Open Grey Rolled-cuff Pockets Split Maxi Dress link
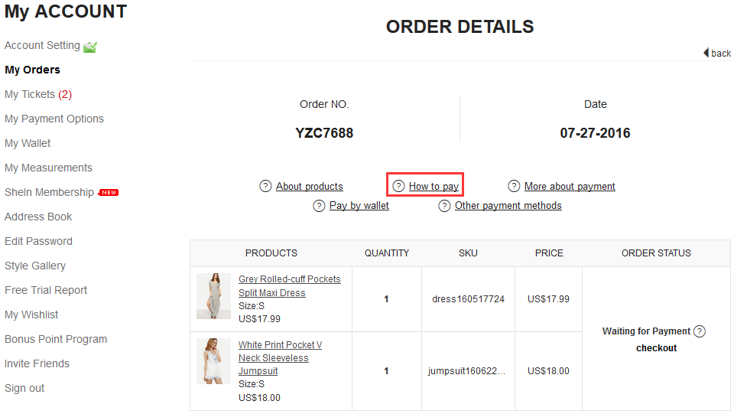The image size is (734, 414). point(289,285)
